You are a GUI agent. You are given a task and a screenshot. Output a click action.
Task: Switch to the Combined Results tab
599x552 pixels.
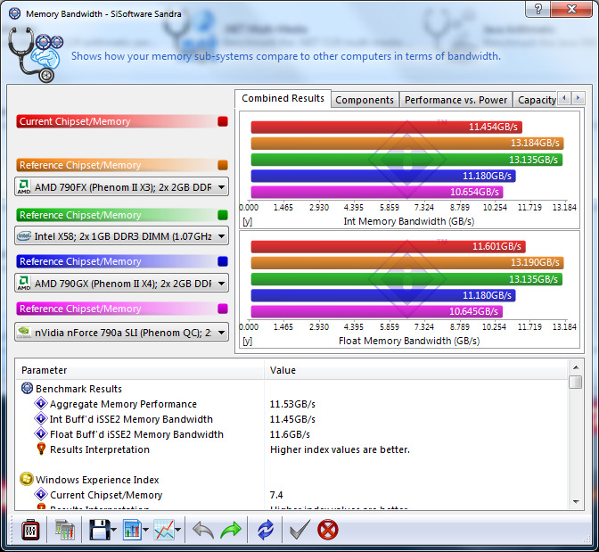click(283, 99)
